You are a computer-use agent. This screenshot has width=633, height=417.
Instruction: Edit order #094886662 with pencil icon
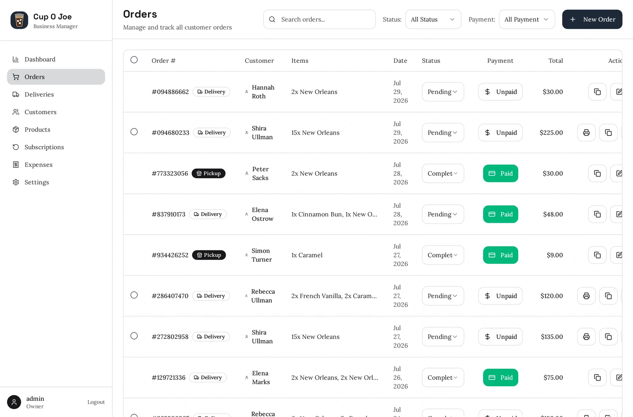(x=617, y=92)
